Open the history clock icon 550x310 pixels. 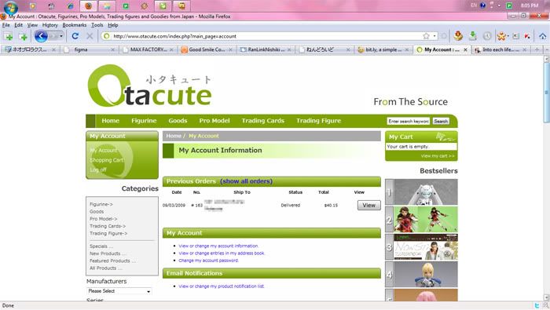click(487, 36)
